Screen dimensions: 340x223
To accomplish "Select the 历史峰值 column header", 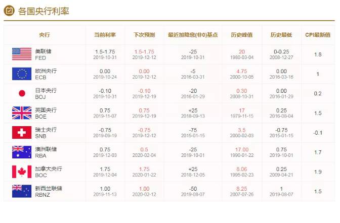I will [242, 35].
